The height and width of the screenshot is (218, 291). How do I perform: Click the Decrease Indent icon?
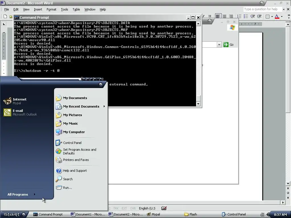(253, 16)
